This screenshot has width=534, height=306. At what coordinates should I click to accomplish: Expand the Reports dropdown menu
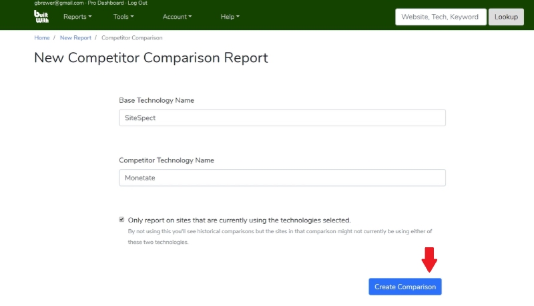77,17
